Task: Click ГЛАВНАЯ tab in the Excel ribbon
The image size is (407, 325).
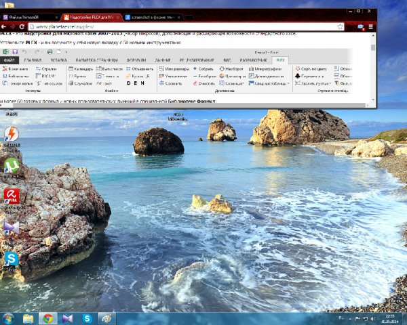Action: [x=33, y=60]
